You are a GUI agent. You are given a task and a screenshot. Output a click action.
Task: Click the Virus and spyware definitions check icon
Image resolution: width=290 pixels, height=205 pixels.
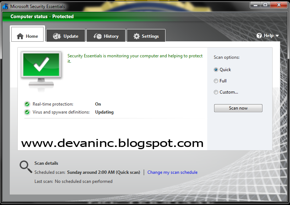click(x=27, y=112)
